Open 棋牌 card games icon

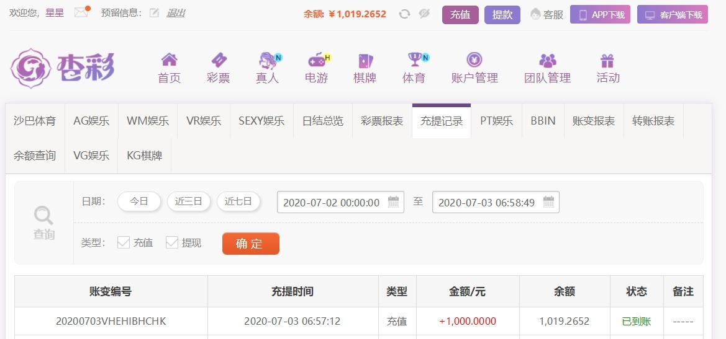(365, 60)
